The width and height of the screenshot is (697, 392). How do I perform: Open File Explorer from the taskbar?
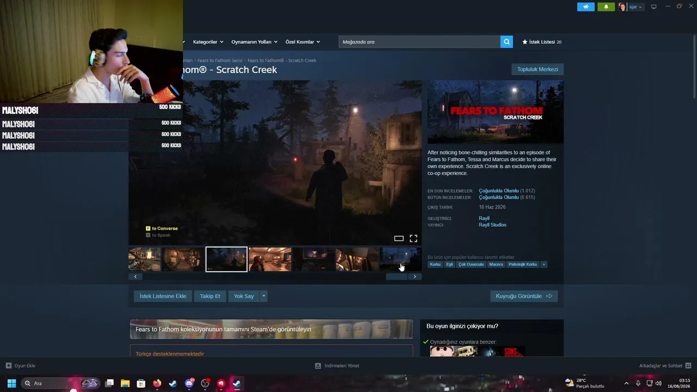tap(125, 383)
